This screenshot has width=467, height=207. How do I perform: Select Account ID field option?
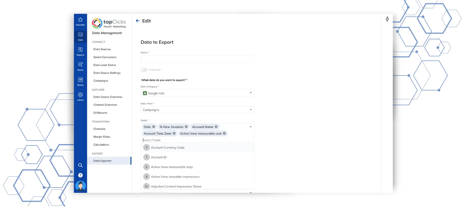coord(197,157)
